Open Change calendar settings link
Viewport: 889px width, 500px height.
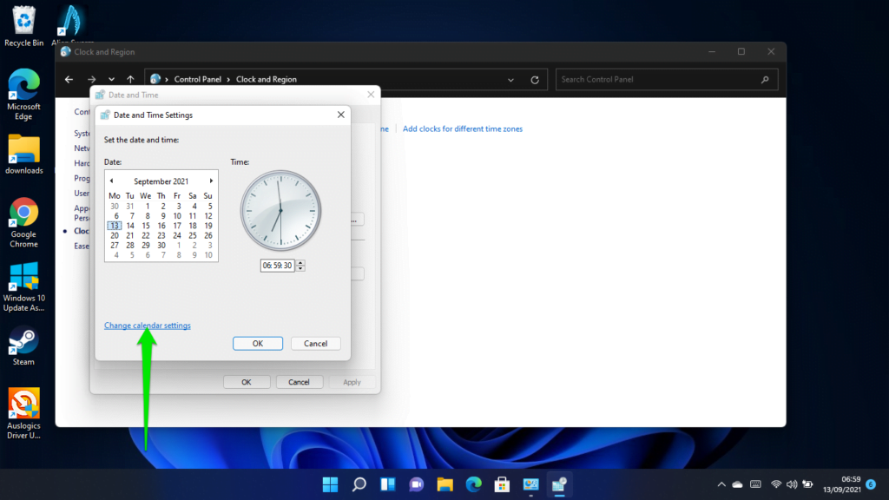point(147,325)
